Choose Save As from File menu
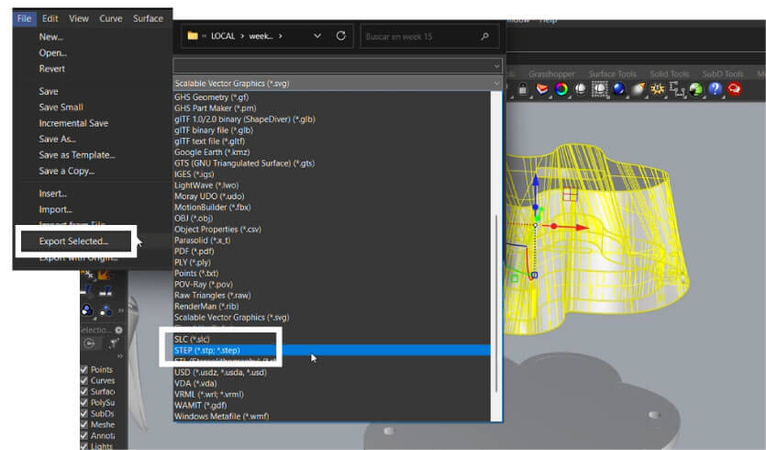Screen dimensions: 766x450 pyautogui.click(x=58, y=139)
